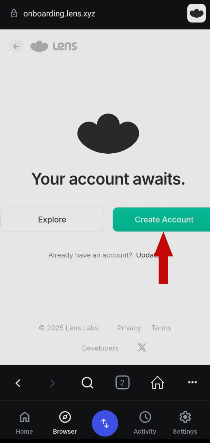This screenshot has height=443, width=210.
Task: Switch to the Activity tab
Action: [x=145, y=423]
